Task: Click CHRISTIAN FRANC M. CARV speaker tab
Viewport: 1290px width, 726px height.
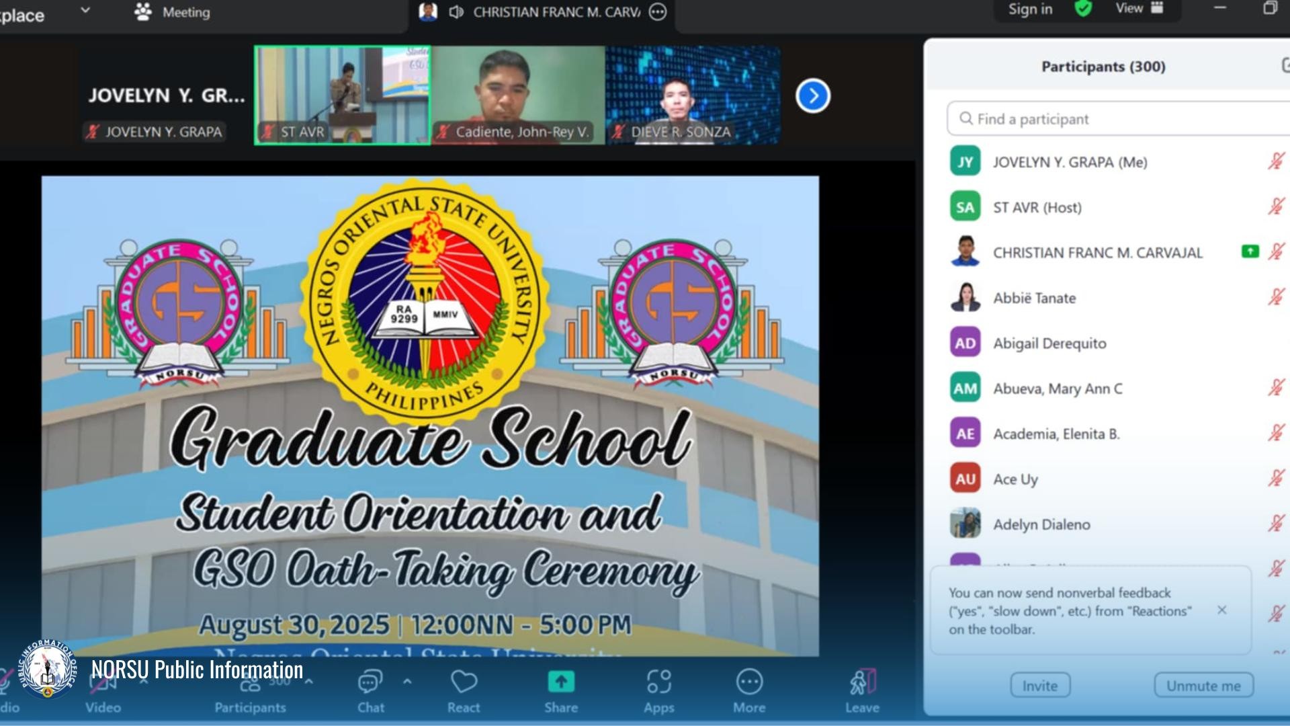Action: click(x=542, y=12)
